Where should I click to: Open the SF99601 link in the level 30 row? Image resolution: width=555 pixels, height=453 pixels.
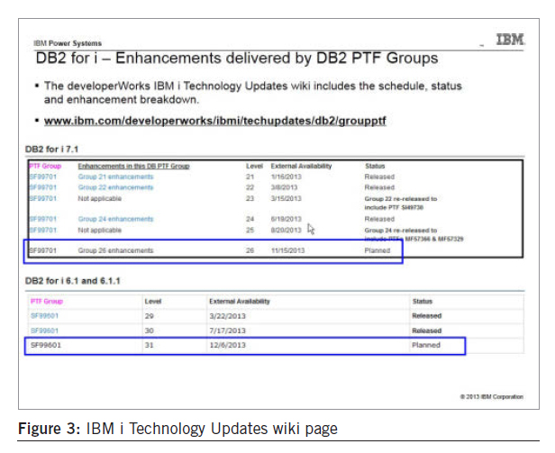pyautogui.click(x=45, y=331)
